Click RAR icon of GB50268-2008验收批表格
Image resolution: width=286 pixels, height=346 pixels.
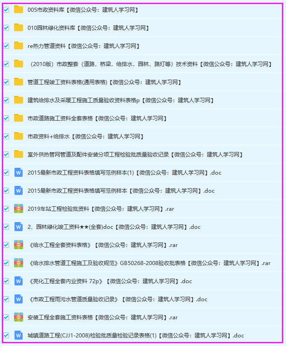click(19, 263)
